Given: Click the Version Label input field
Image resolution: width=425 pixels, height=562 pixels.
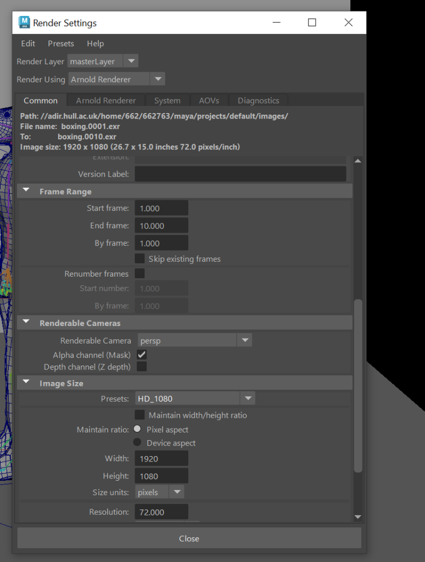Looking at the screenshot, I should tap(241, 174).
